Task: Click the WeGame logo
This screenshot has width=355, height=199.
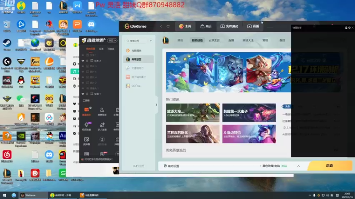Action: (x=135, y=27)
